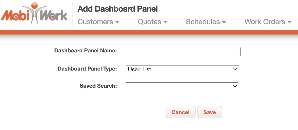Click the chevron on the Saved Search selector

[235, 86]
